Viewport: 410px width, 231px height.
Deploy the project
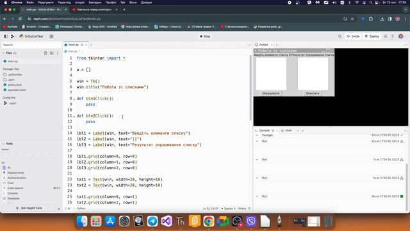pyautogui.click(x=372, y=37)
